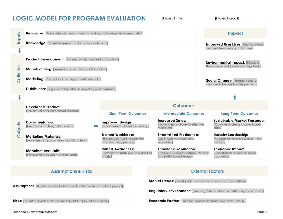The image size is (283, 219).
Task: Select the Resources placeholder text
Action: click(94, 34)
